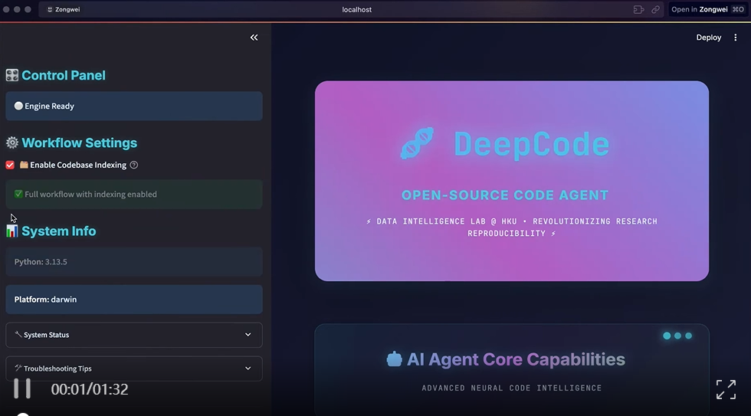The image size is (751, 416).
Task: Click the screen share icon in title bar
Action: pos(638,9)
